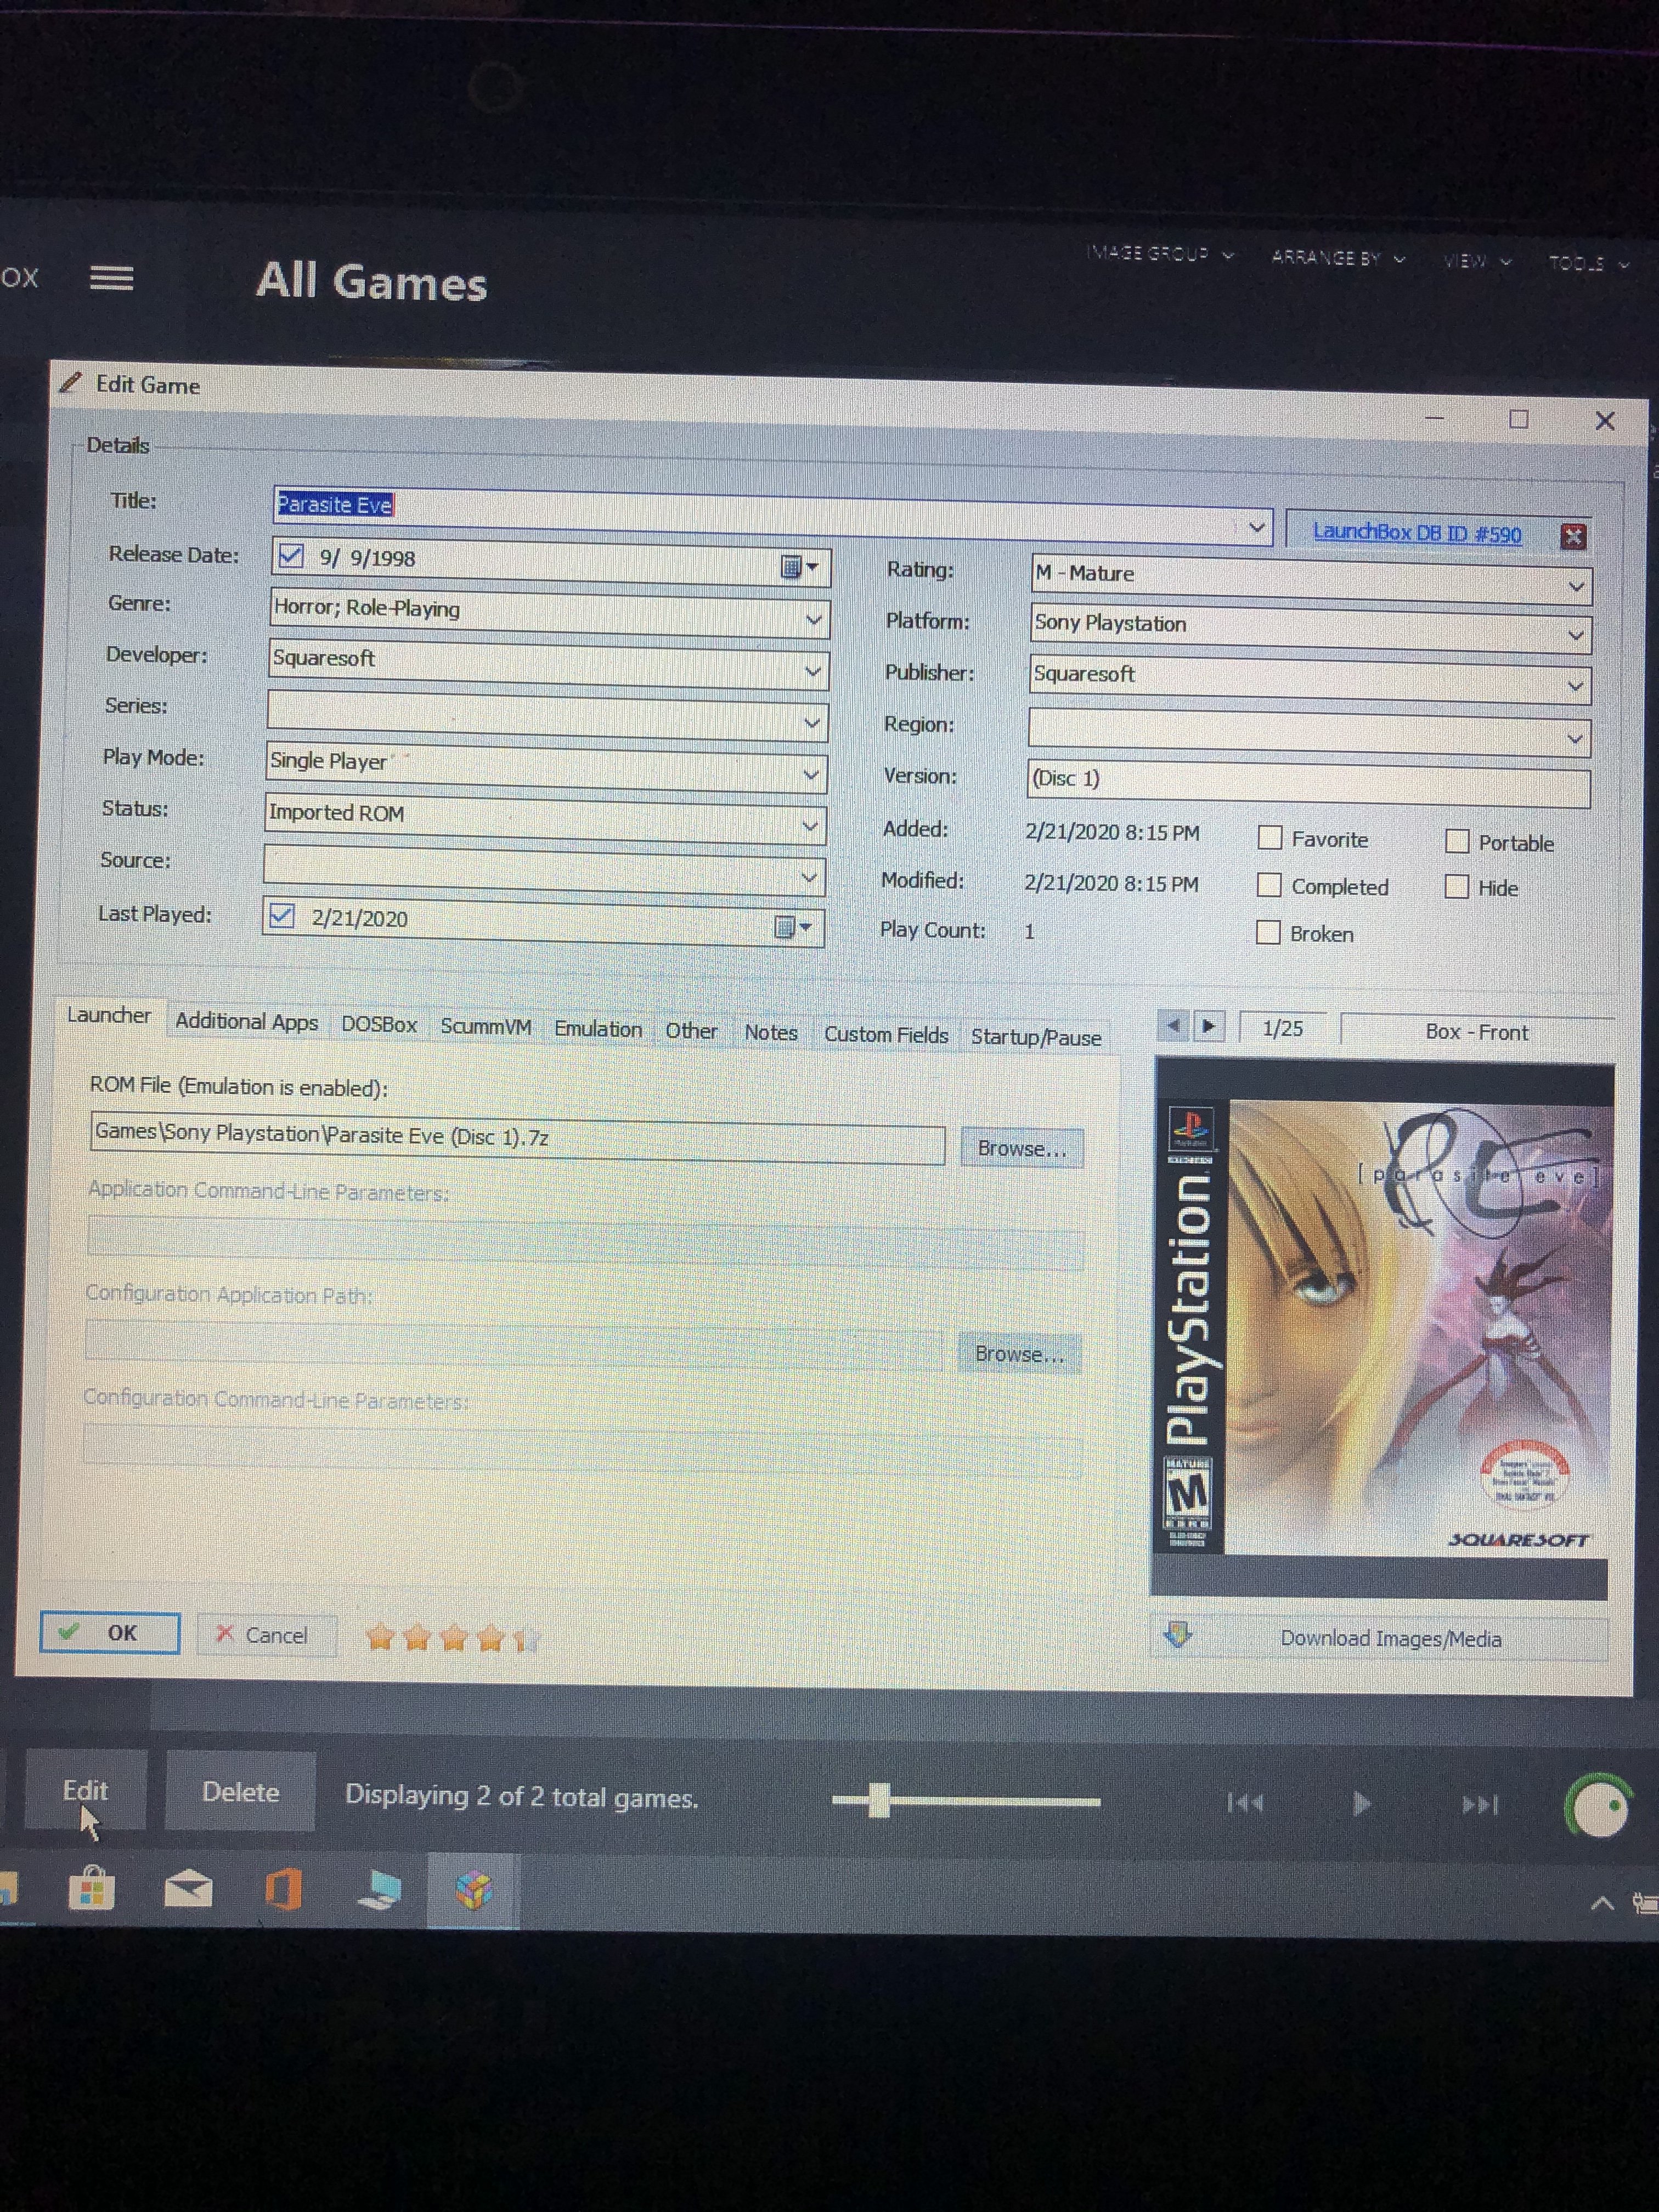Click the LaunchBox icon on the taskbar
1659x2212 pixels.
tap(473, 1890)
